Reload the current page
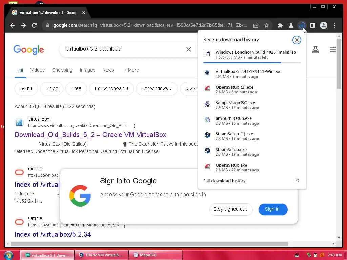Screen dimensions: 347x260 [x=34, y=25]
